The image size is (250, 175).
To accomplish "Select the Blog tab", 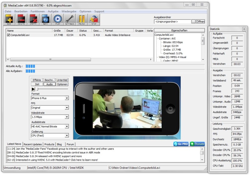I will pos(59,144).
